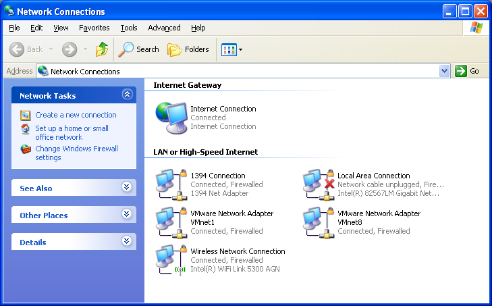Click Change Windows Firewall settings link
Image resolution: width=492 pixels, height=306 pixels.
click(x=76, y=153)
